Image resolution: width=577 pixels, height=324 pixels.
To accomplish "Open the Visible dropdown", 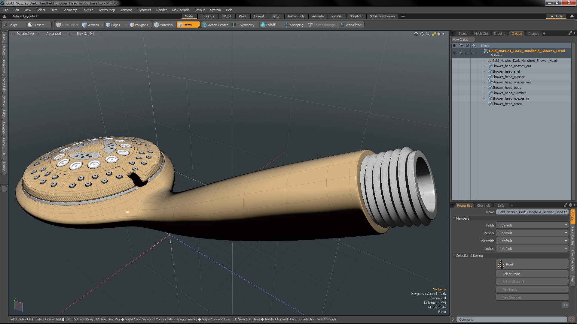I will pos(532,225).
